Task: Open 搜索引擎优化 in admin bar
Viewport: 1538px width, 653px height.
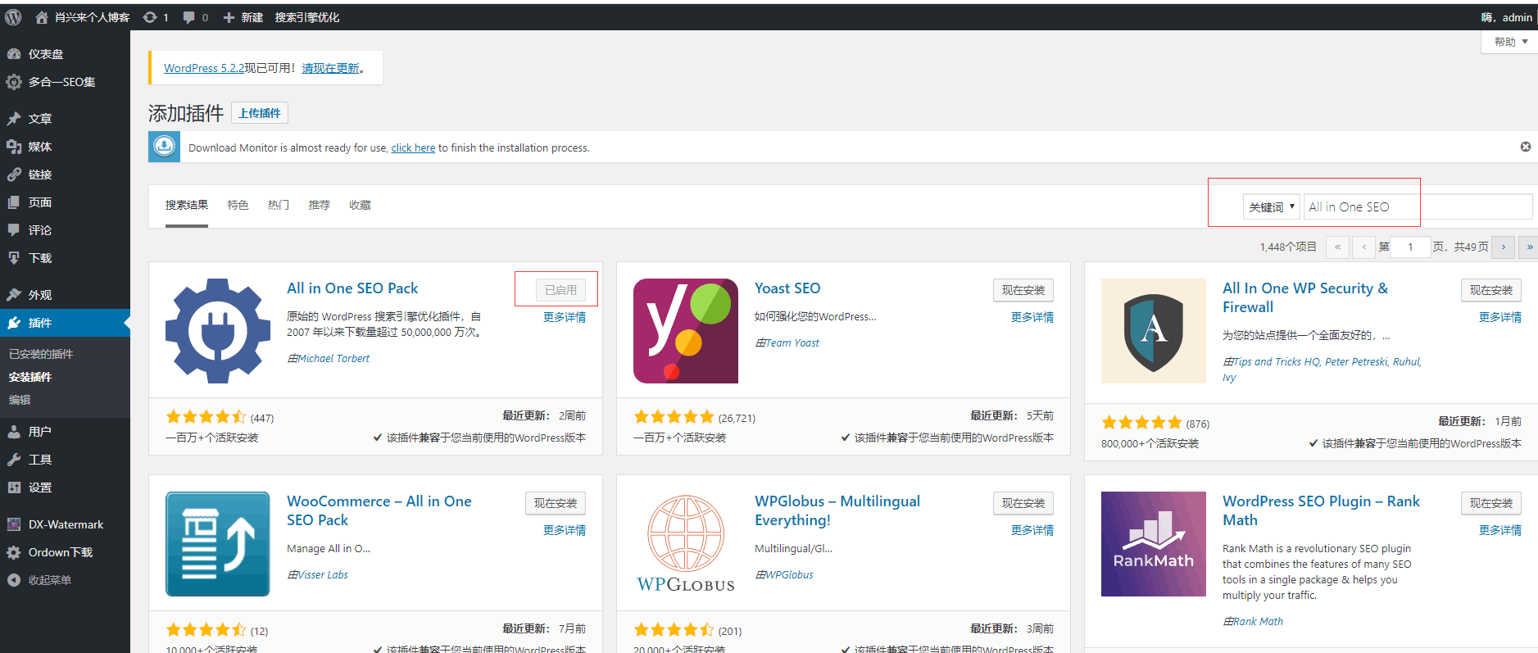Action: click(307, 17)
